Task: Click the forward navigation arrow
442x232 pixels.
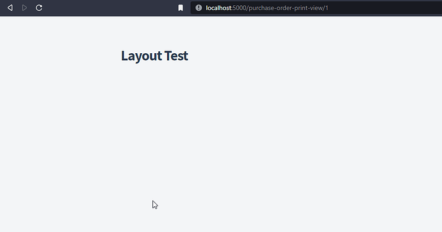Action: (x=24, y=8)
